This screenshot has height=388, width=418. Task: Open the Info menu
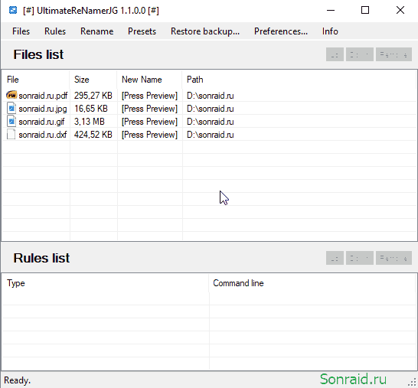pos(330,31)
